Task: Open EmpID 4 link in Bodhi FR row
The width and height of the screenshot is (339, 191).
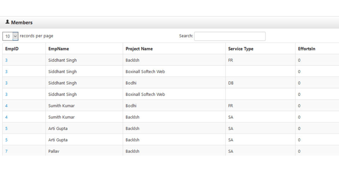Action: 6,106
